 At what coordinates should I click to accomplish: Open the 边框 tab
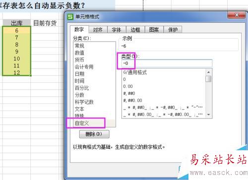(x=135, y=30)
